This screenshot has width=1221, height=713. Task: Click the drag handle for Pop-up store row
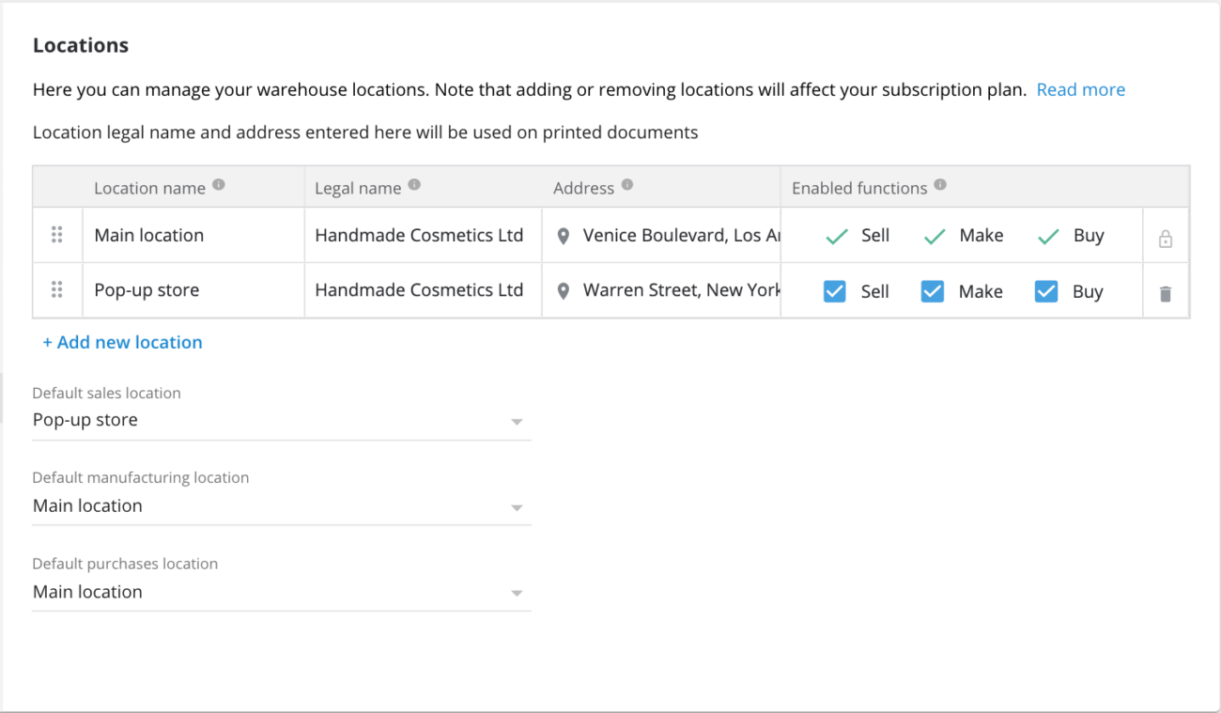click(x=57, y=289)
